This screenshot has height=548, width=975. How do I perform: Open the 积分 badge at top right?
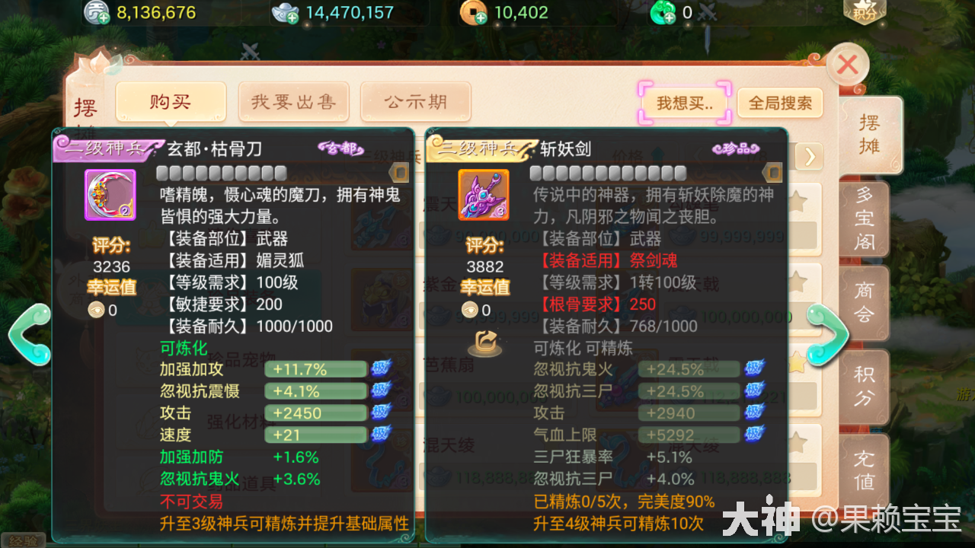coord(865,11)
